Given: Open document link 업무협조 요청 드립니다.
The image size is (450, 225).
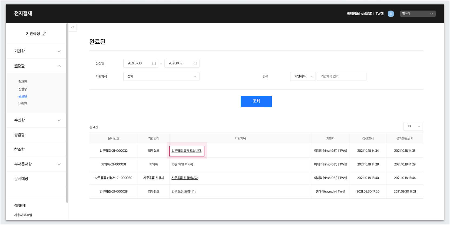Looking at the screenshot, I should pyautogui.click(x=186, y=151).
